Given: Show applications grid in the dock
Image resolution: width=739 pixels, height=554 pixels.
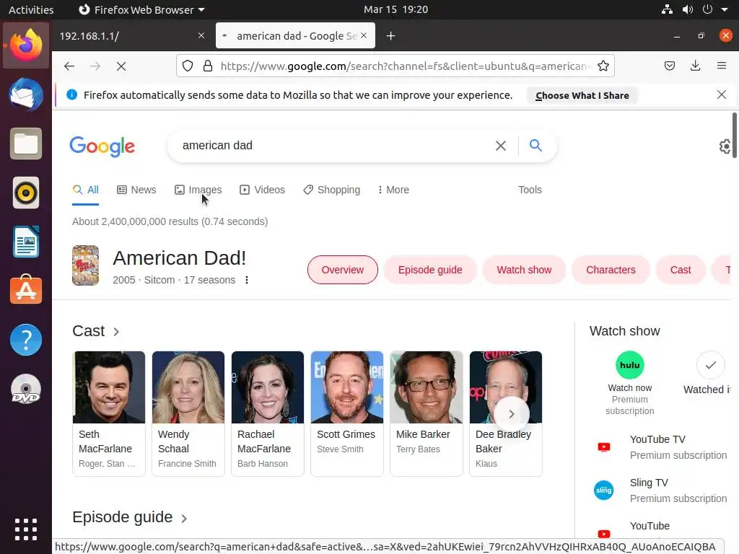Looking at the screenshot, I should 26,529.
